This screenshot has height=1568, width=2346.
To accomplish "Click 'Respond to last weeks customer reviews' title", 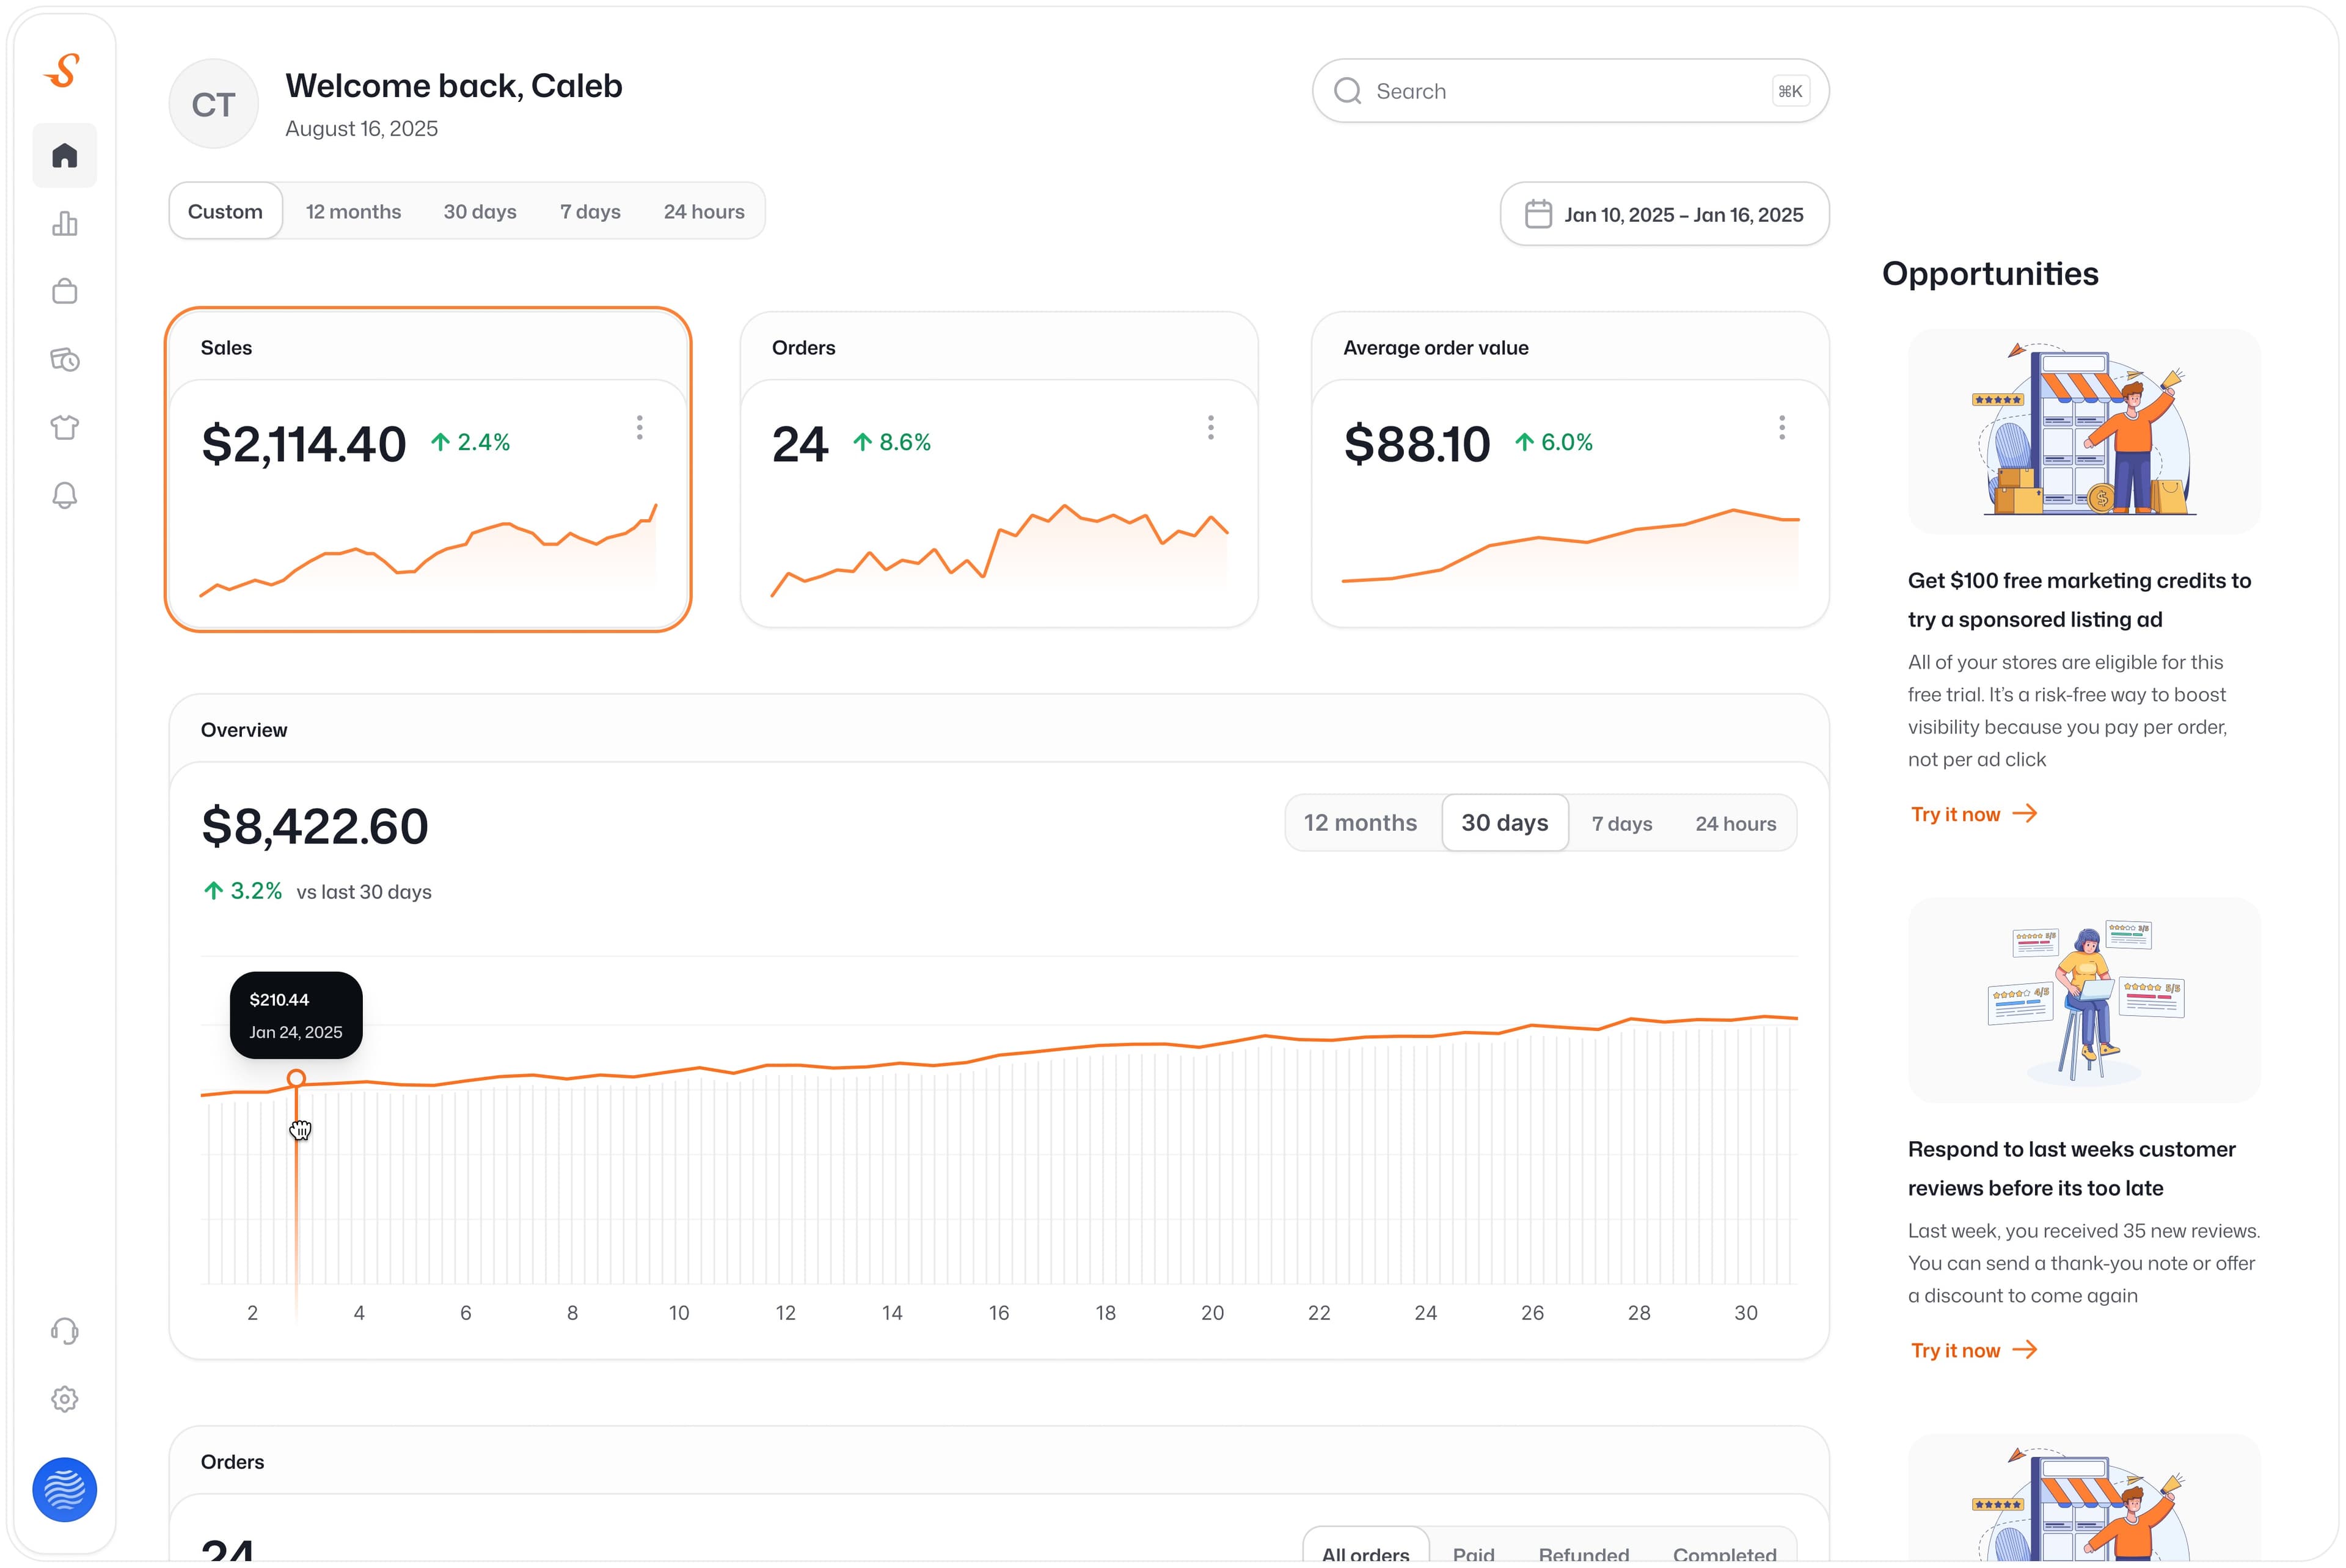I will coord(2071,1169).
